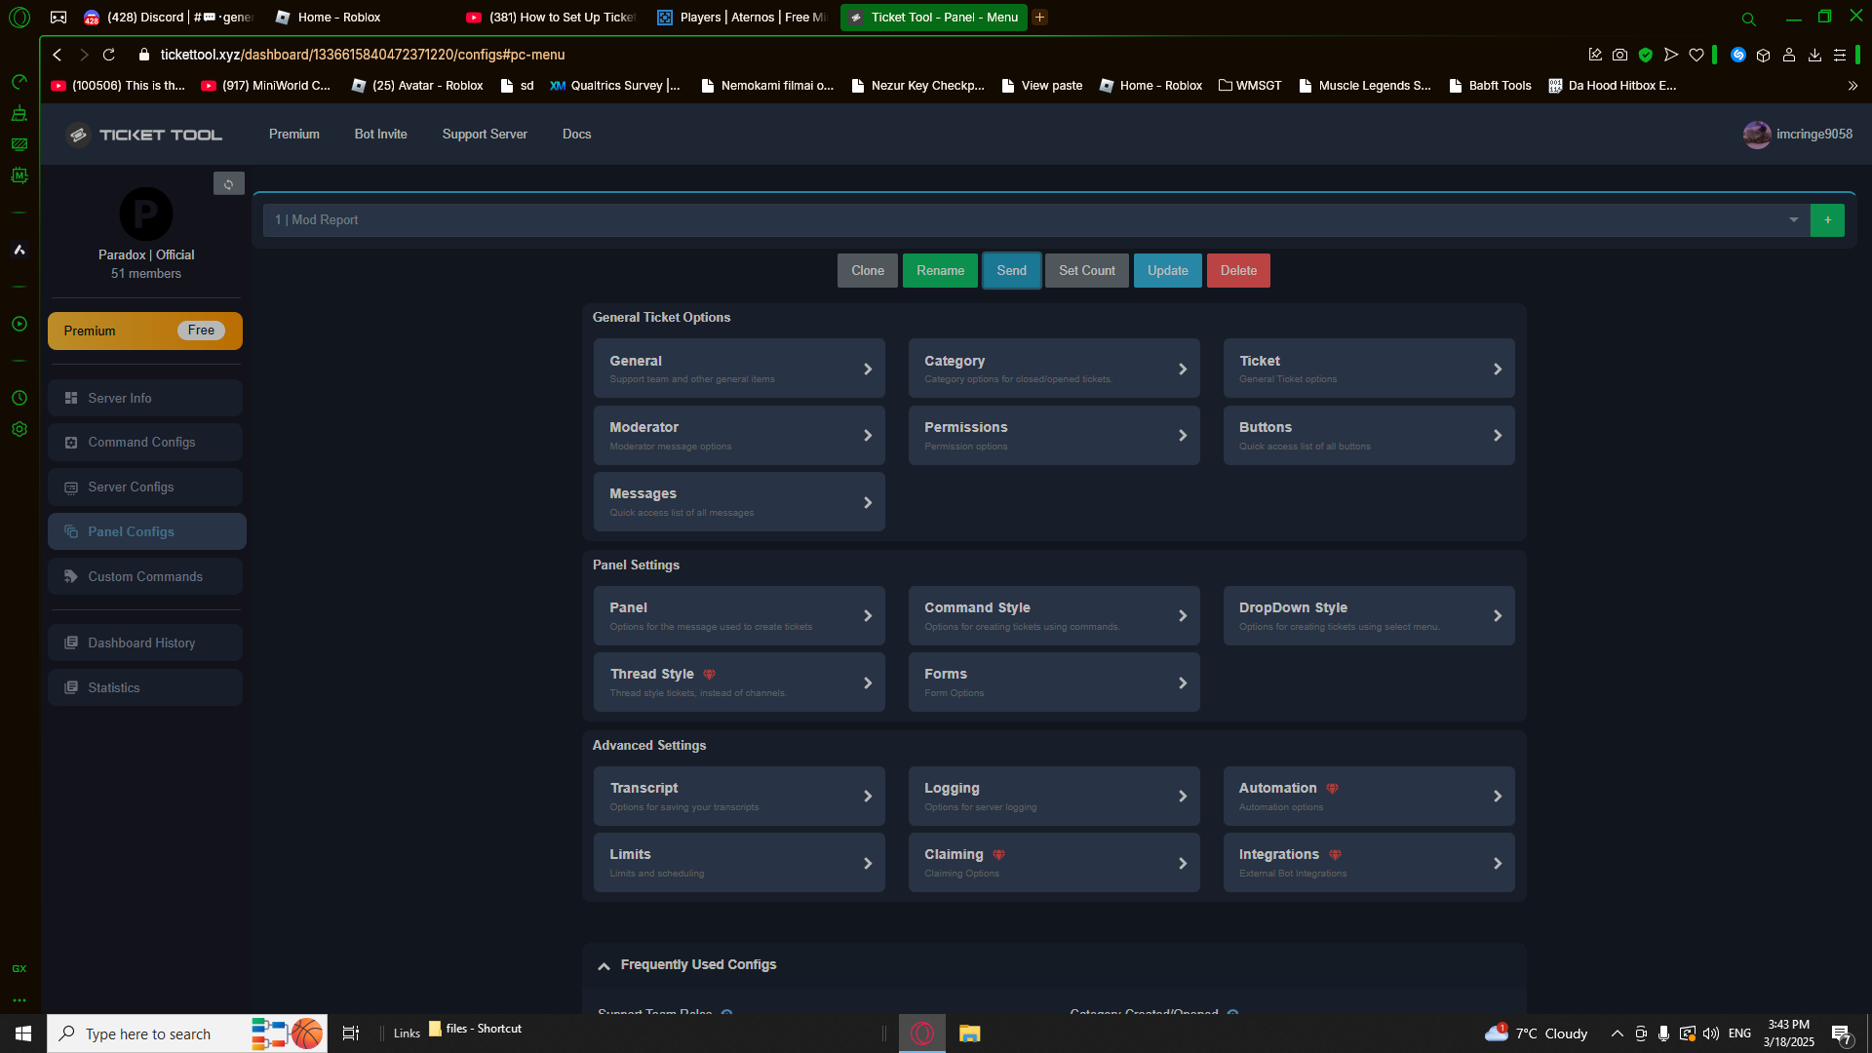This screenshot has width=1872, height=1053.
Task: Click the browser reload page icon
Action: [109, 55]
